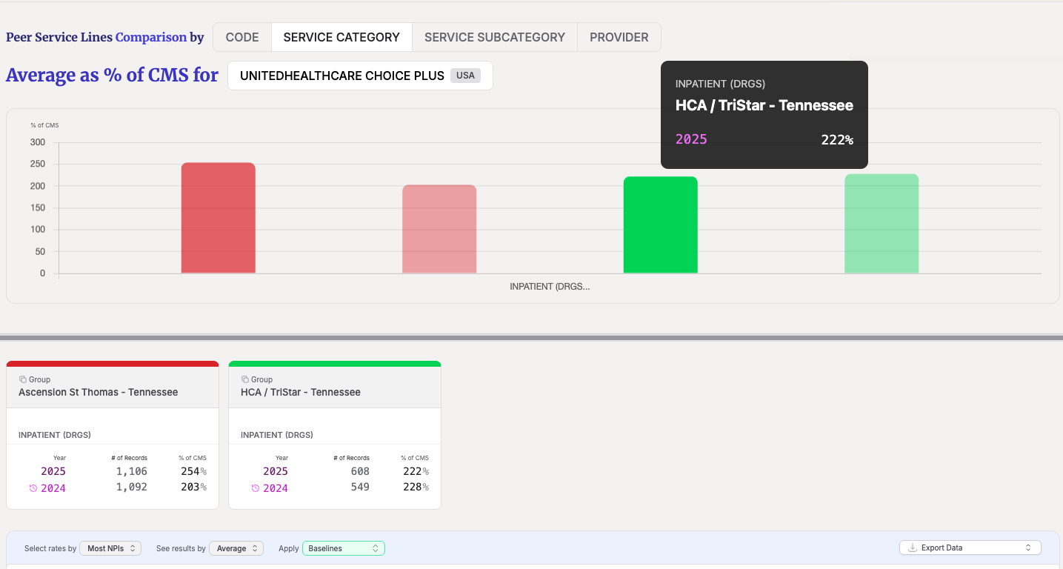Switch comparison to the CODE tab

[x=242, y=37]
